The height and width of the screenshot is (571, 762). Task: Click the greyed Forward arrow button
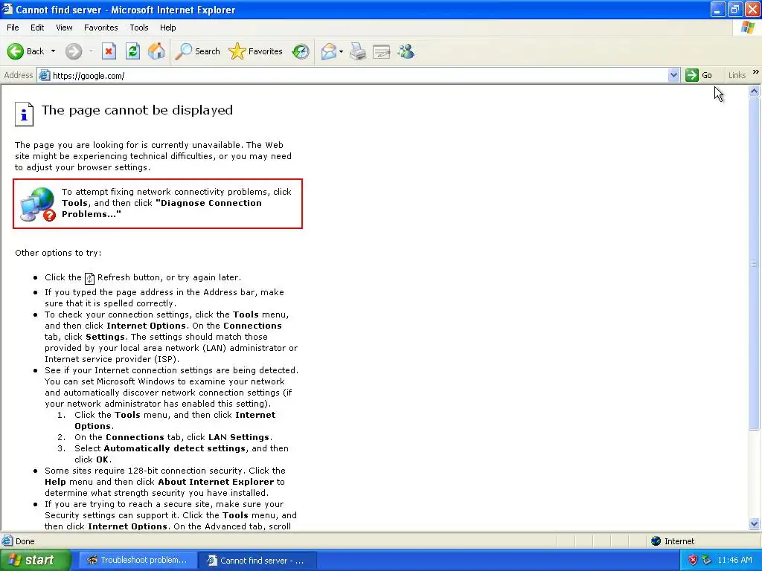(x=74, y=51)
